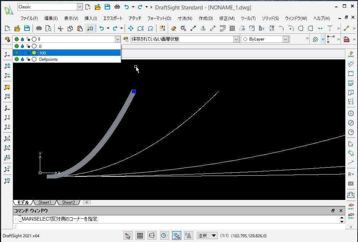Viewport: 358px width, 242px height.
Task: Float the command window with restore button
Action: pyautogui.click(x=333, y=211)
